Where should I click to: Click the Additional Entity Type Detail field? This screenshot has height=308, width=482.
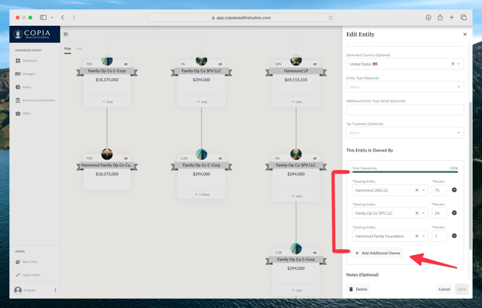click(x=404, y=110)
